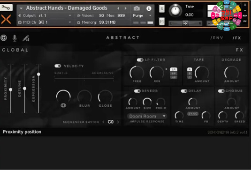The image size is (251, 170).
Task: Mute the instrument with M button
Action: click(162, 21)
